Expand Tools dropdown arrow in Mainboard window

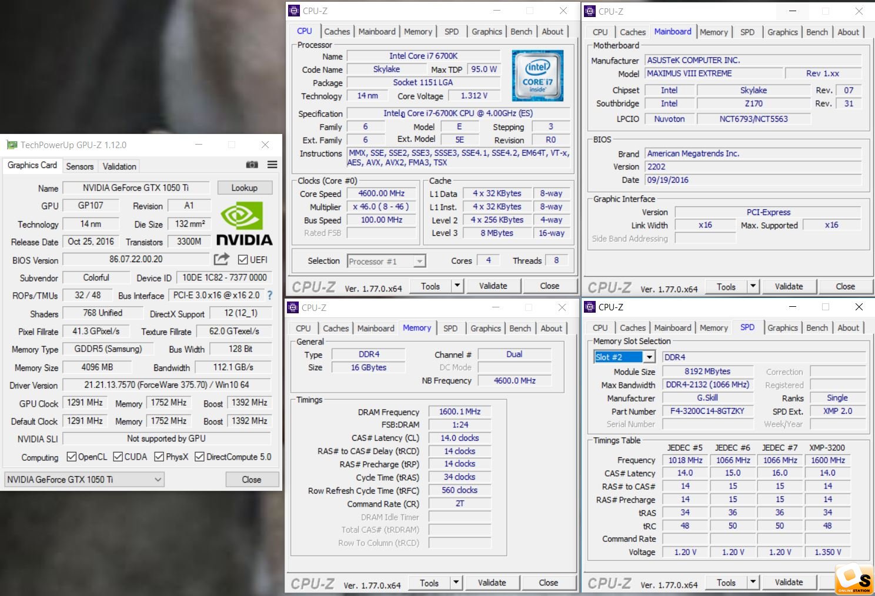click(753, 287)
